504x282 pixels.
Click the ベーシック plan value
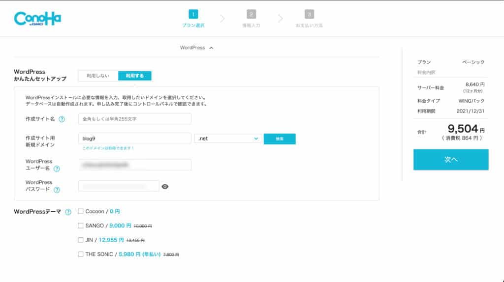473,62
